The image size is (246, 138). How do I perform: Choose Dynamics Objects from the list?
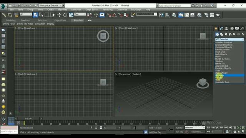(223, 68)
